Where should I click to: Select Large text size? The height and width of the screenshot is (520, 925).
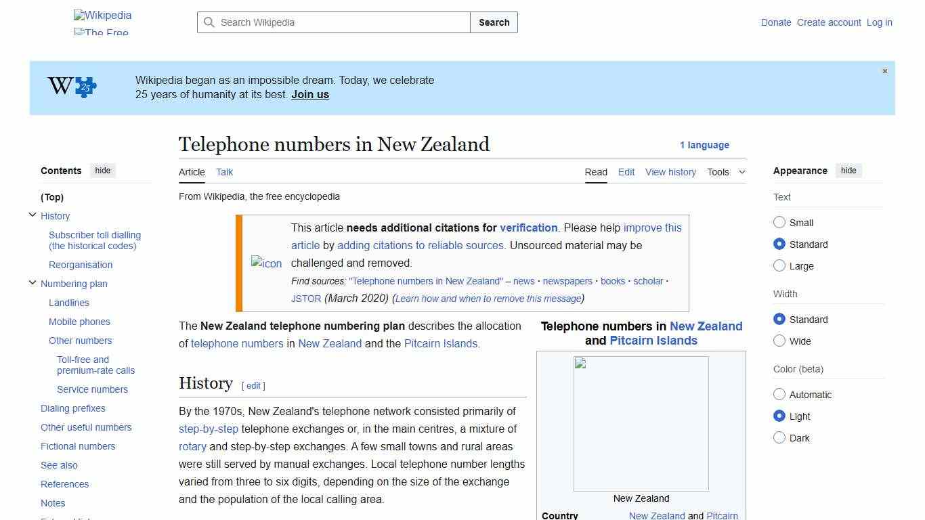tap(779, 266)
